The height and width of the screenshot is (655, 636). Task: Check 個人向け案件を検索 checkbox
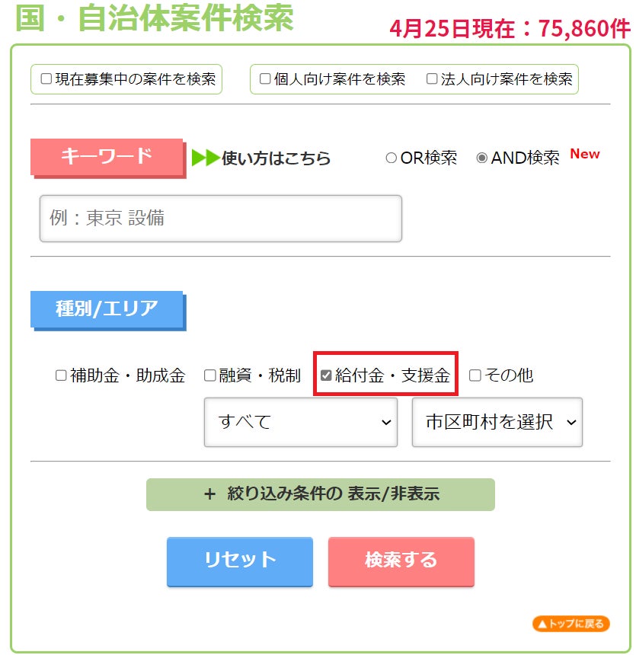pos(265,78)
